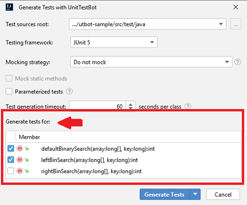Browse test sources root with ellipsis button
Image resolution: width=247 pixels, height=205 pixels.
click(x=236, y=24)
